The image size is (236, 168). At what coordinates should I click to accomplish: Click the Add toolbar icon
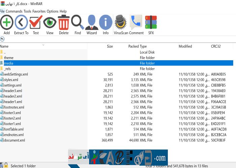point(6,23)
